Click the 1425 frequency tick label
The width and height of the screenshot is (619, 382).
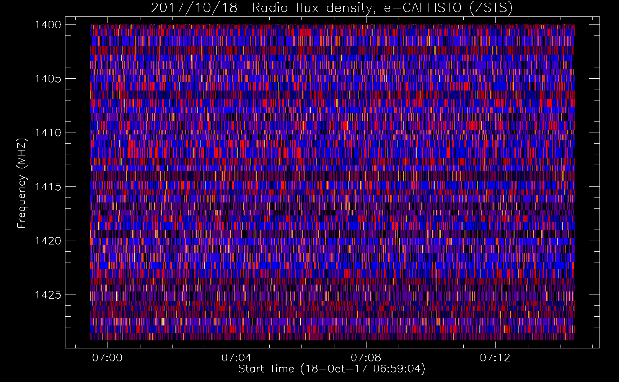coord(48,295)
